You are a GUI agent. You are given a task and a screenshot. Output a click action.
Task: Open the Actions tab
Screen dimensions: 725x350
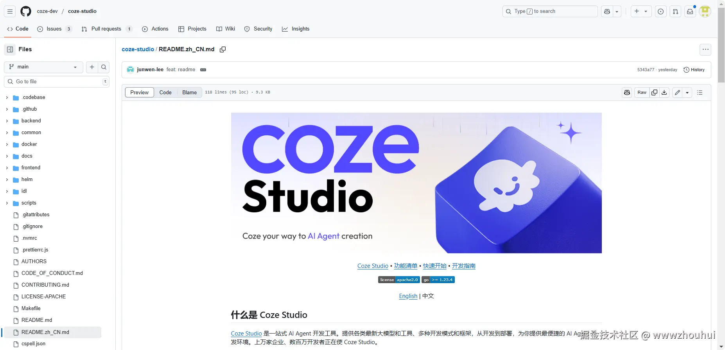pos(155,29)
